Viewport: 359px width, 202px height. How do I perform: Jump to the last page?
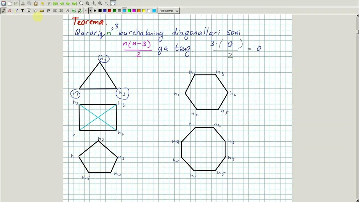(74, 3)
